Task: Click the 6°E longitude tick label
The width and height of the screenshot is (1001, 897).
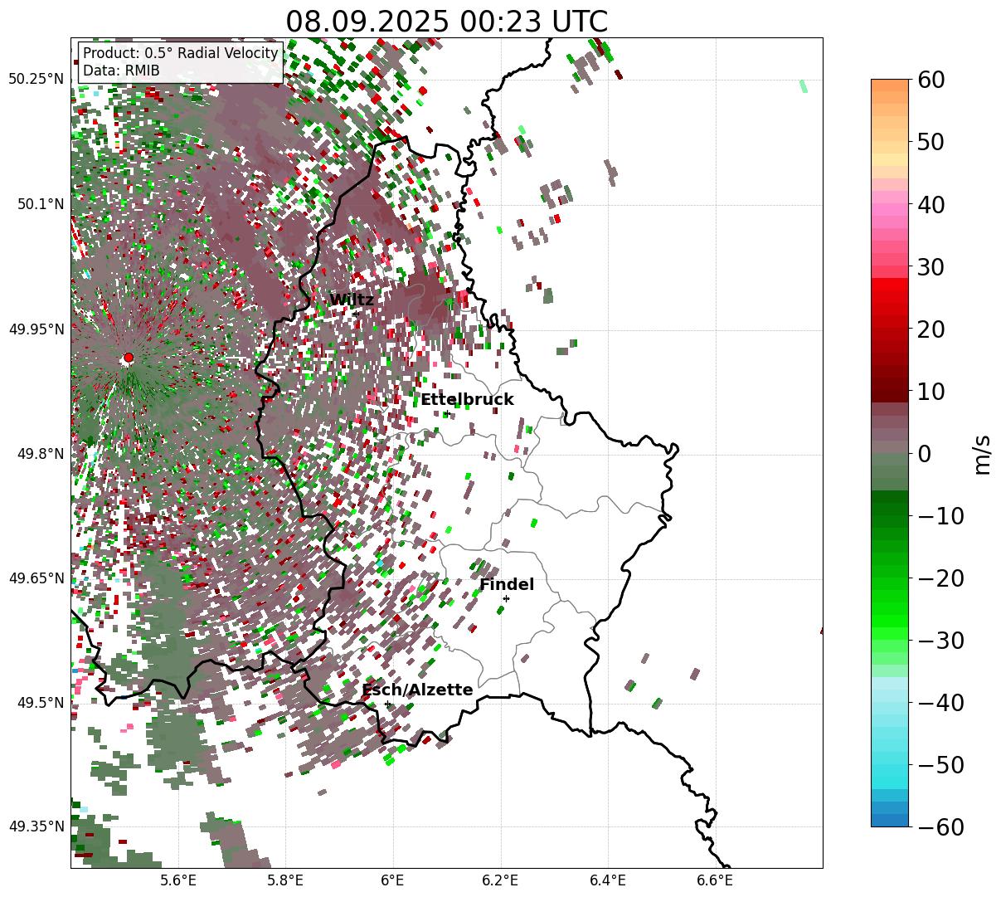Action: point(393,880)
